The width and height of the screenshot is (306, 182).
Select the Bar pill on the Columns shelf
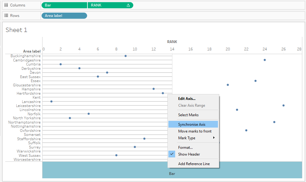tap(64, 5)
